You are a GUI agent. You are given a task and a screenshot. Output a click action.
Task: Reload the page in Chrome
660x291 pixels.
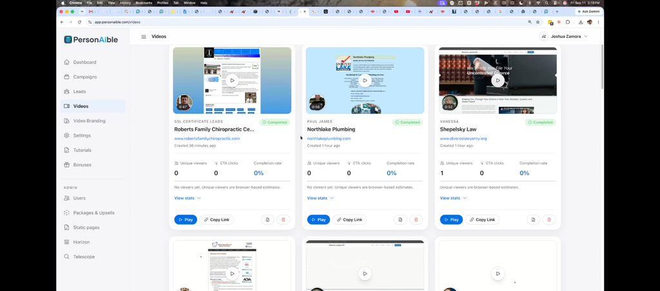coord(79,22)
